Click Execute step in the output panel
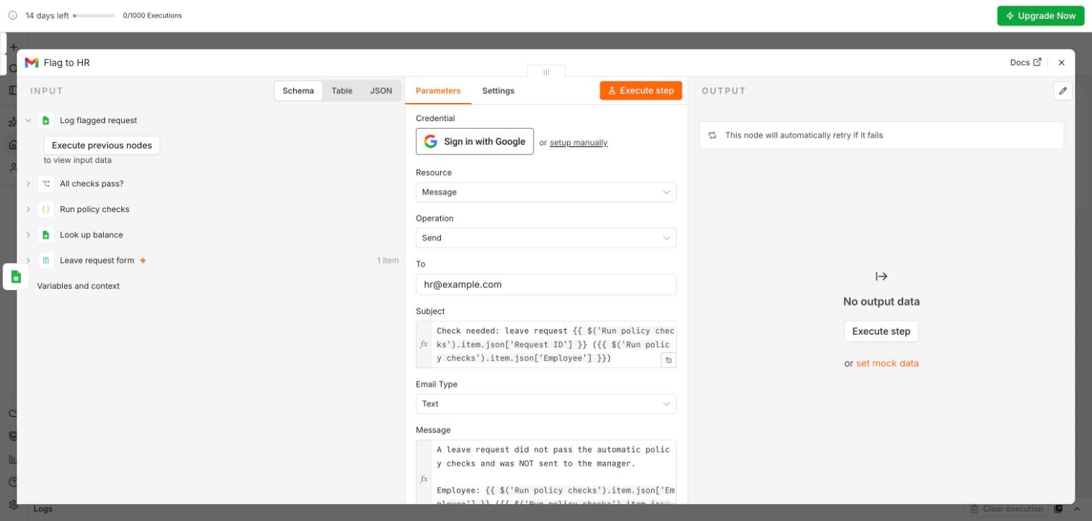Screen dimensions: 1092x521 [x=881, y=331]
